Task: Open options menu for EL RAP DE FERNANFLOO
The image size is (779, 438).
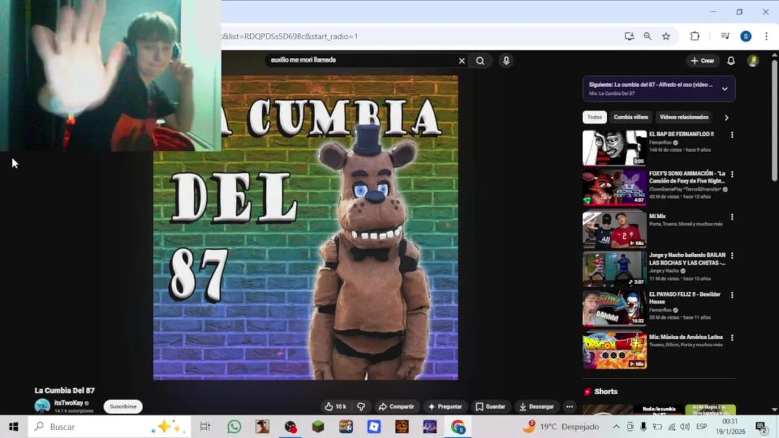Action: pos(732,134)
